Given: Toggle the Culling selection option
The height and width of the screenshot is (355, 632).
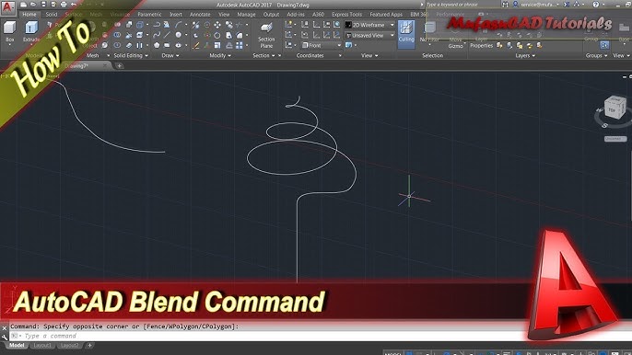Looking at the screenshot, I should (x=406, y=35).
